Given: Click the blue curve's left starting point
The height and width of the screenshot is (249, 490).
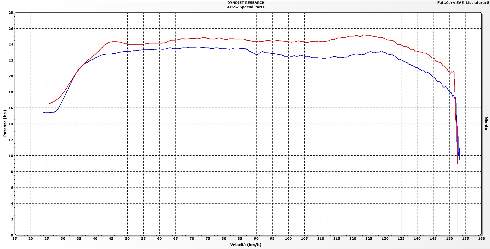Looking at the screenshot, I should pos(44,112).
